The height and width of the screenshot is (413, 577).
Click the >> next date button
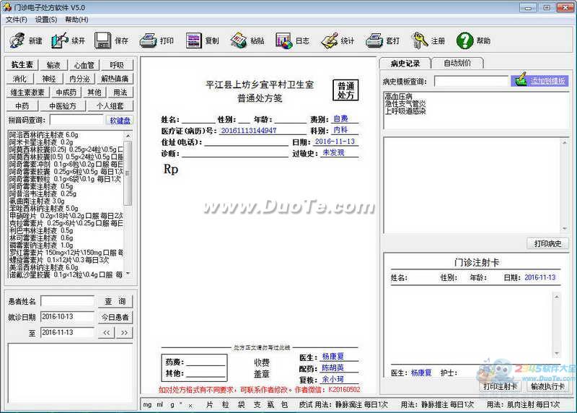point(124,333)
